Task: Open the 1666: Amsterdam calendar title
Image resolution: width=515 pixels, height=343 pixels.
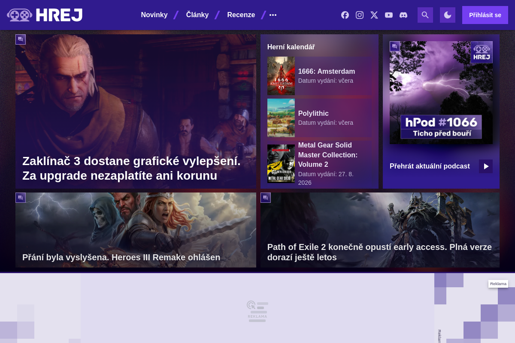Action: (x=327, y=72)
